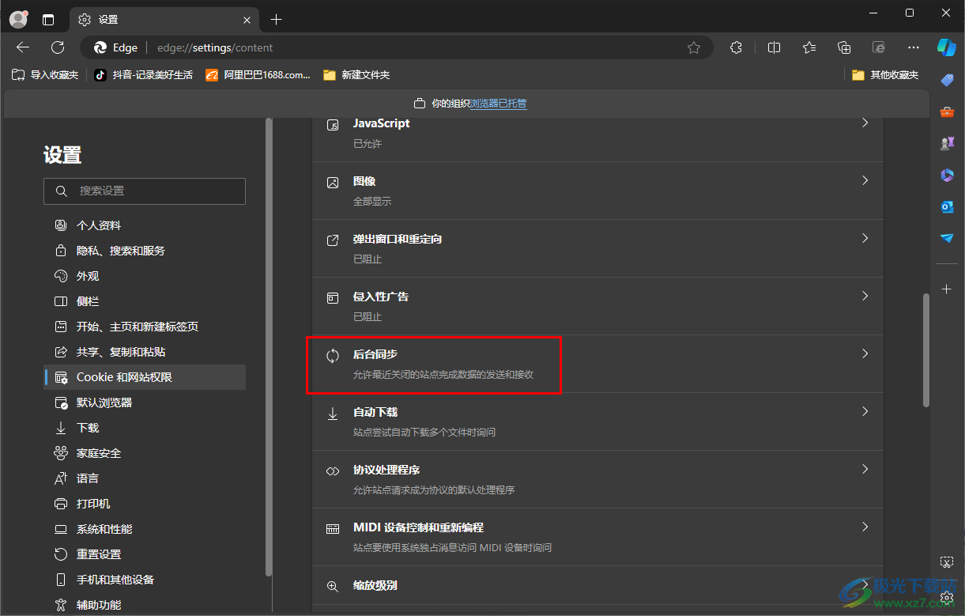Select Cookie 和网站权限 menu item
Viewport: 965px width, 616px height.
tap(145, 377)
